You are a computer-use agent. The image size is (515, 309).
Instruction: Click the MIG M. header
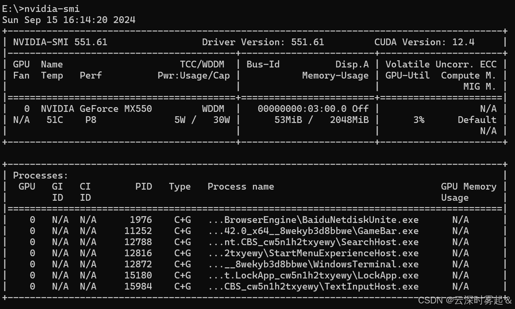pyautogui.click(x=480, y=86)
